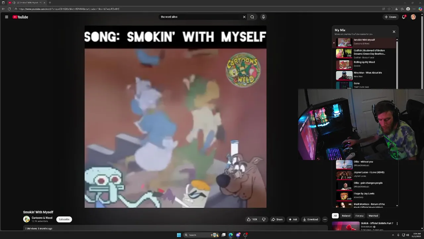Like the video (192K)
Viewport: 424px width, 239px height.
252,219
